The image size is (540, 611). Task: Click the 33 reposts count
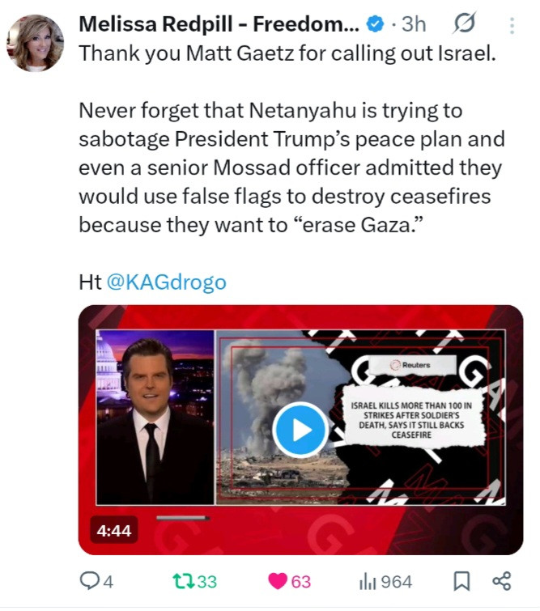pyautogui.click(x=207, y=582)
